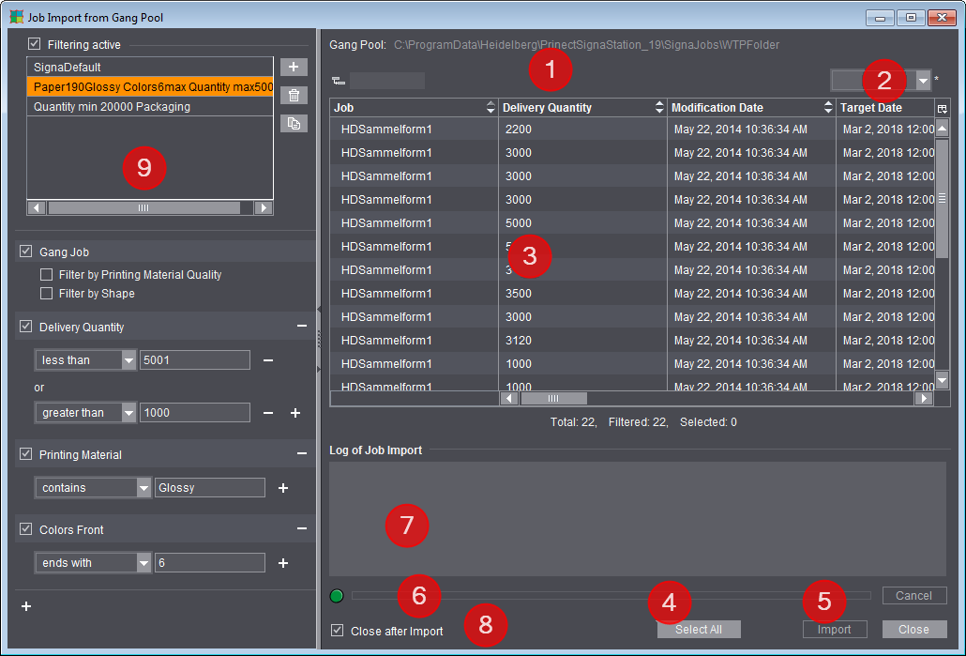Viewport: 966px width, 656px height.
Task: Add another Printing Material condition
Action: click(x=282, y=488)
